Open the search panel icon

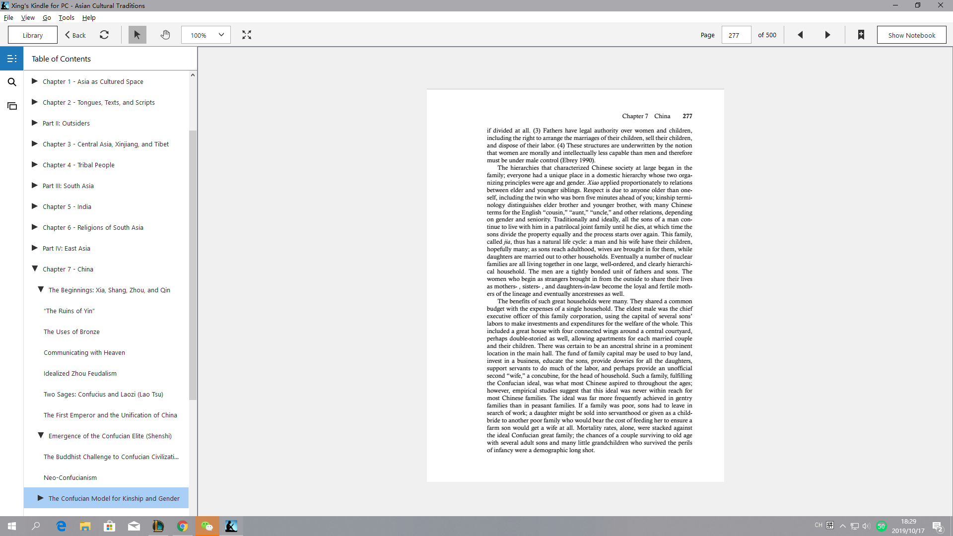tap(12, 82)
